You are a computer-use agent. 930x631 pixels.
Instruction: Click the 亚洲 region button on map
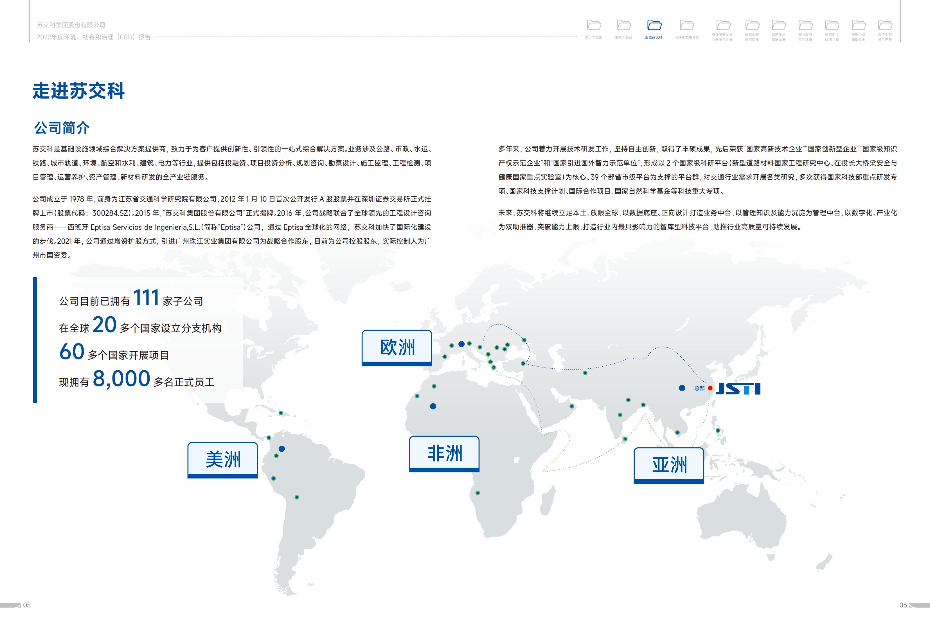(669, 465)
